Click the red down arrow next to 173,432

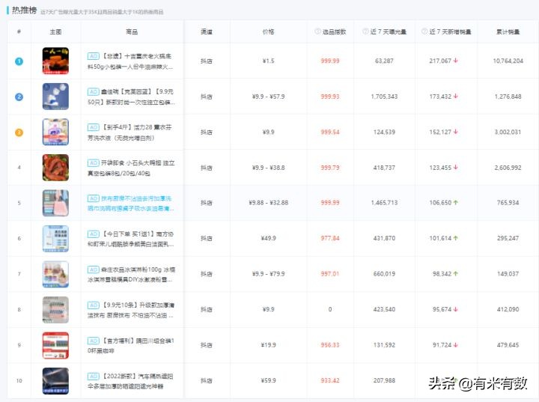(456, 97)
